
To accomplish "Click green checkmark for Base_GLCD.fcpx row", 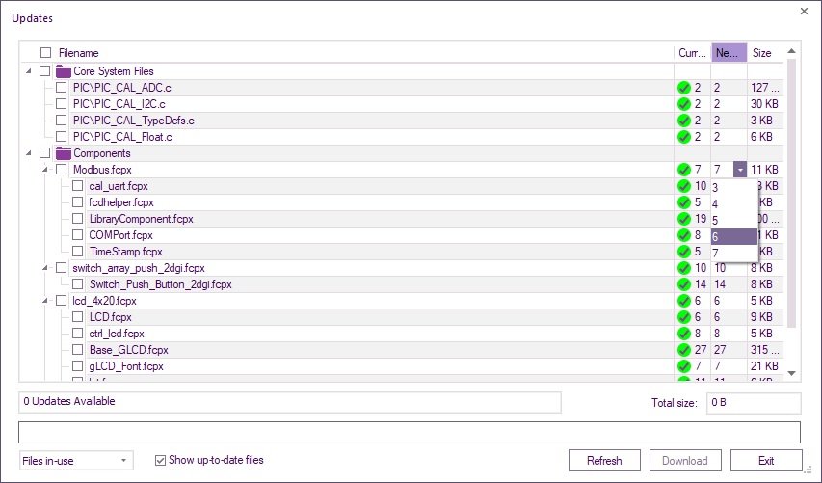I will [684, 350].
